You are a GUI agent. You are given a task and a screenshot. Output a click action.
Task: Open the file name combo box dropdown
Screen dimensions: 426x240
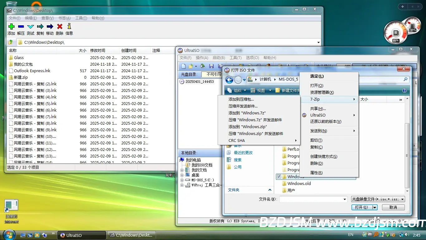pyautogui.click(x=345, y=199)
